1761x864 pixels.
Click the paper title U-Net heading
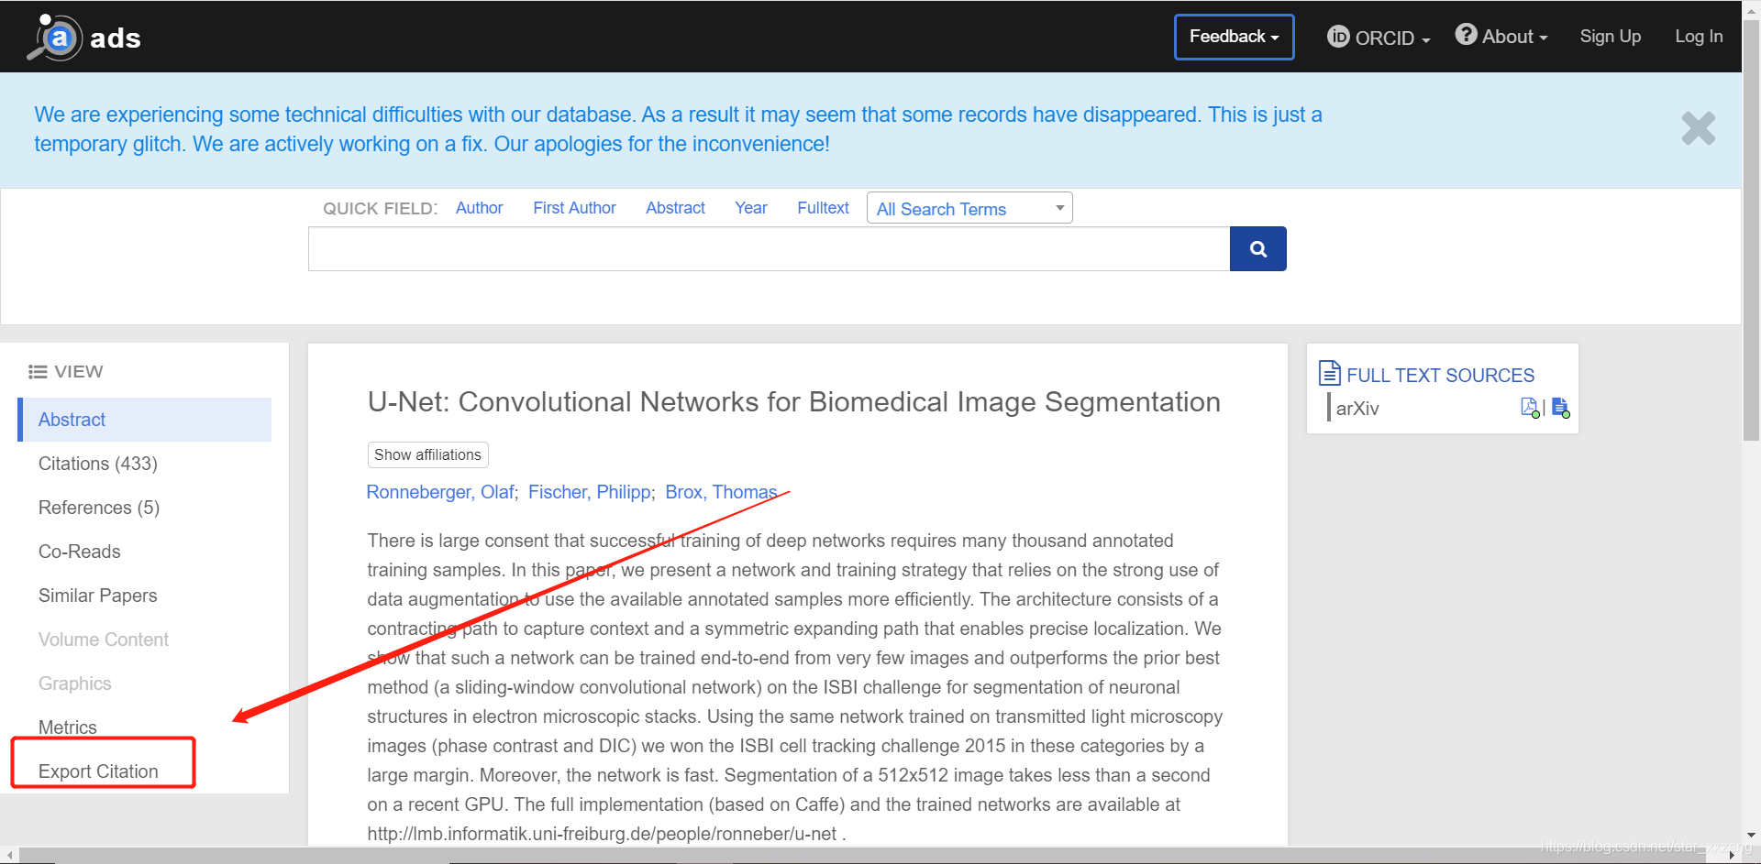tap(794, 401)
